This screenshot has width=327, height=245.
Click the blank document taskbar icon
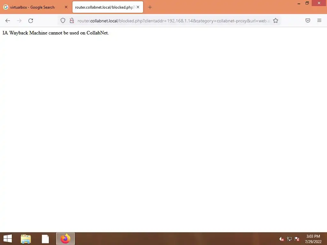point(45,239)
